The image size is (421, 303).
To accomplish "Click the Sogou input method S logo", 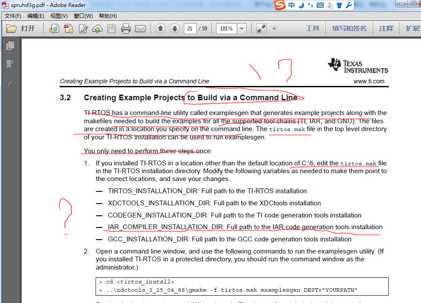I will click(x=280, y=5).
